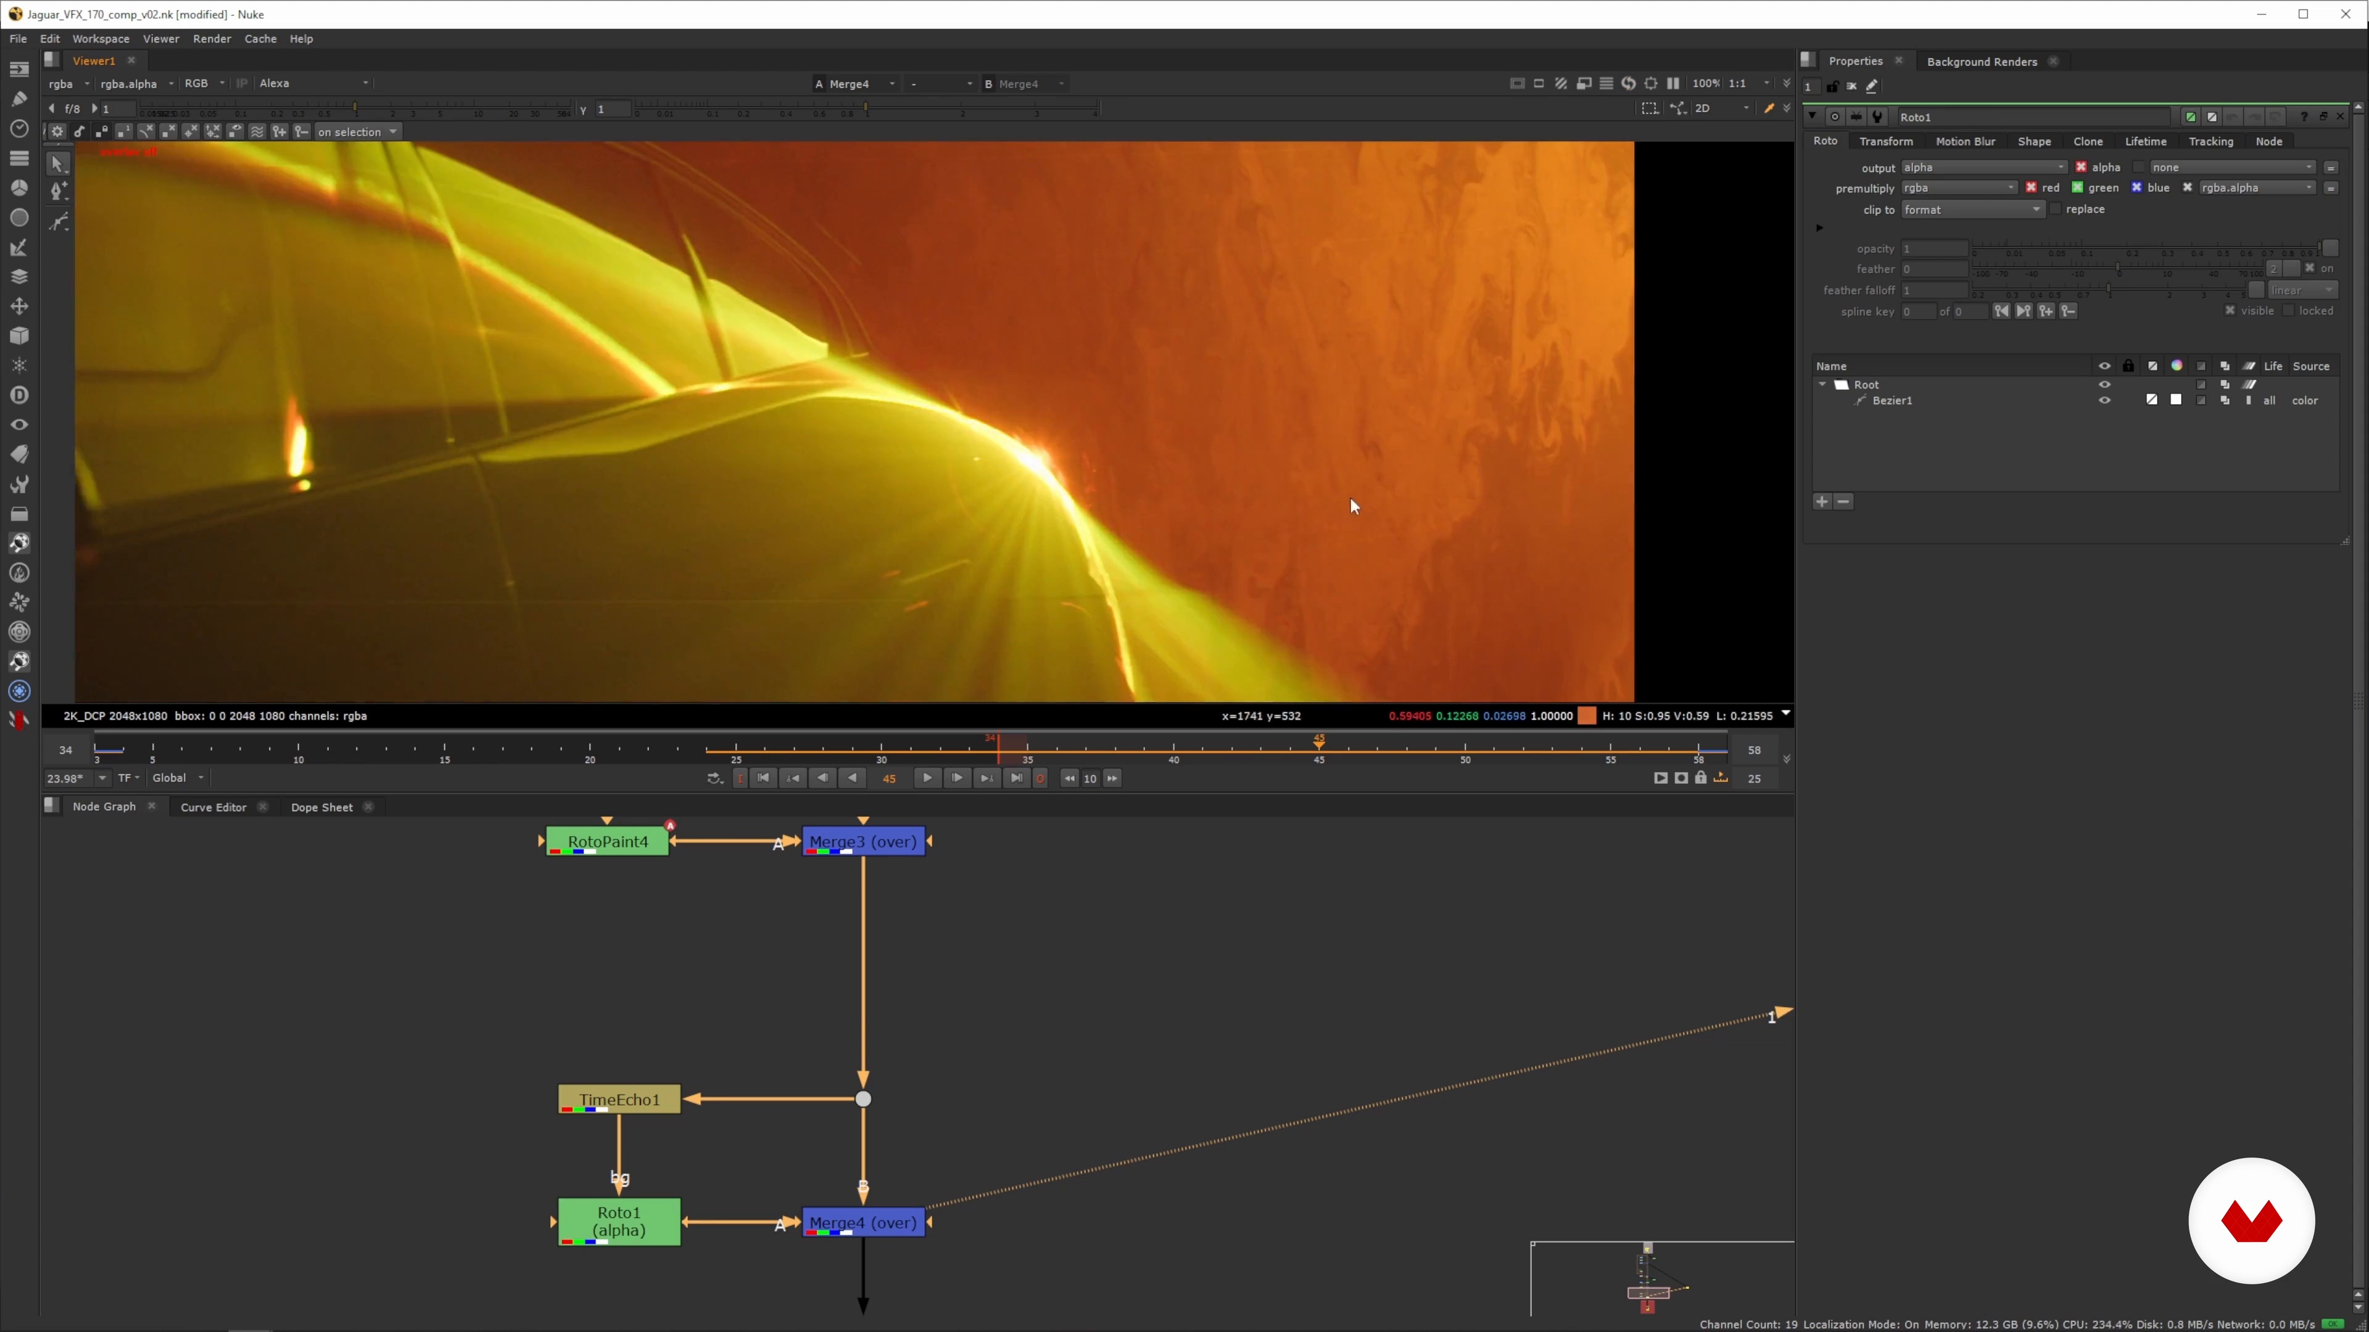Select the TimeEcho1 node
Image resolution: width=2369 pixels, height=1332 pixels.
tap(619, 1100)
